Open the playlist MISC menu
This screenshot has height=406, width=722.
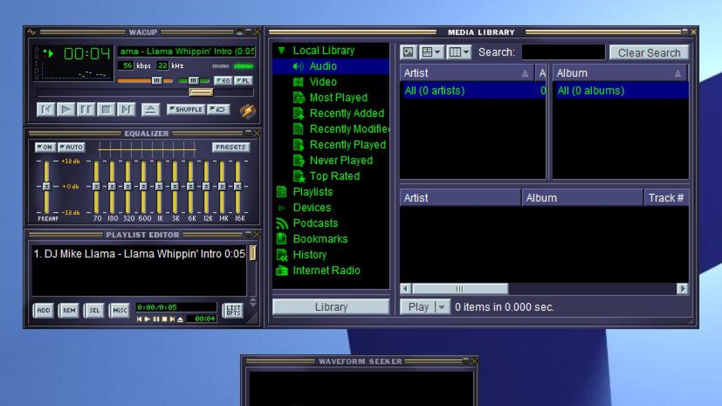(x=120, y=310)
